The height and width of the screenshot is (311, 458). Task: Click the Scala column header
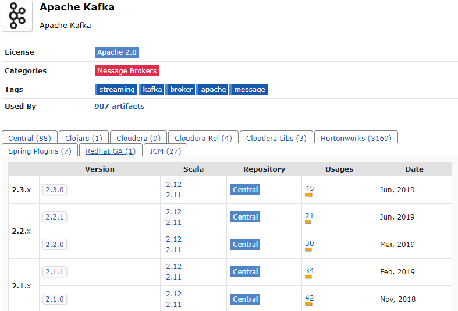coord(193,169)
